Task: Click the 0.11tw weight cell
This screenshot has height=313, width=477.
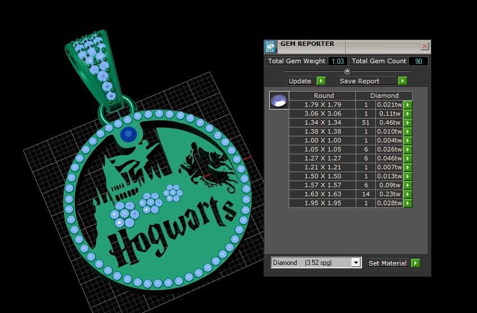Action: [x=389, y=113]
